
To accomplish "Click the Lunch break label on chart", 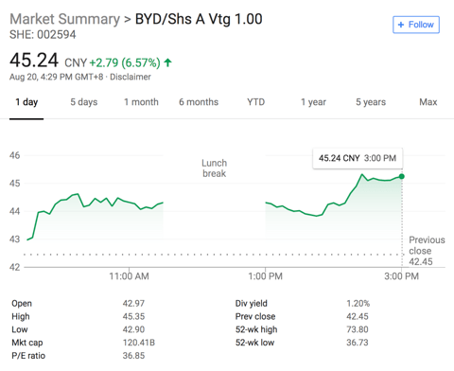I will click(x=215, y=168).
